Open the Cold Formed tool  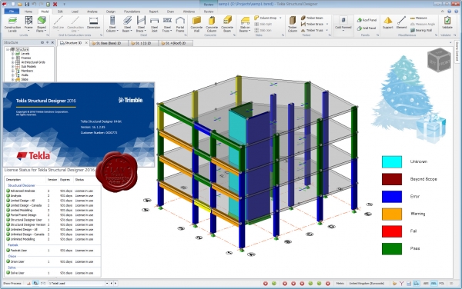pyautogui.click(x=343, y=24)
